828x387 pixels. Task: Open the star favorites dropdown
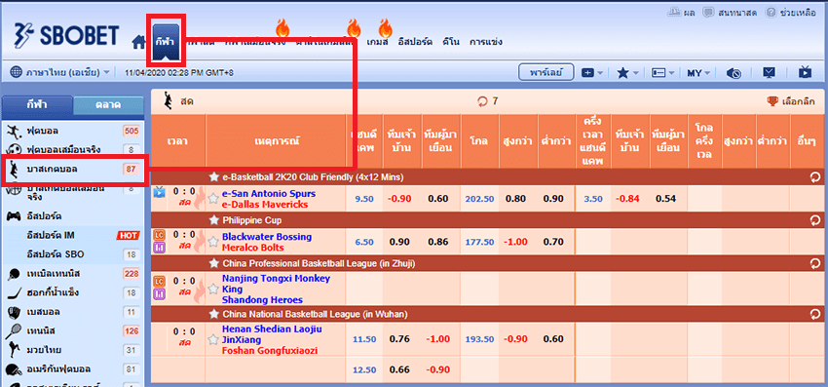point(628,73)
